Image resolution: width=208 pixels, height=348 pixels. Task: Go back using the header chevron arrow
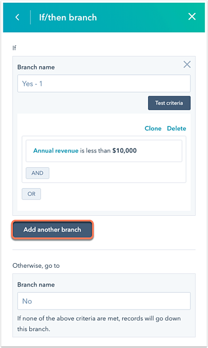point(18,17)
